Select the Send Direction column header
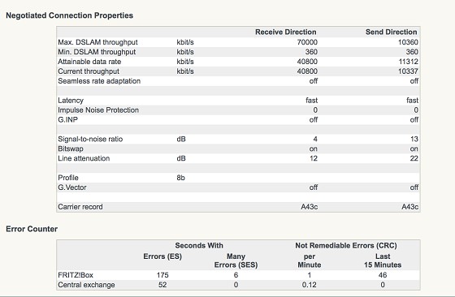 click(x=391, y=32)
